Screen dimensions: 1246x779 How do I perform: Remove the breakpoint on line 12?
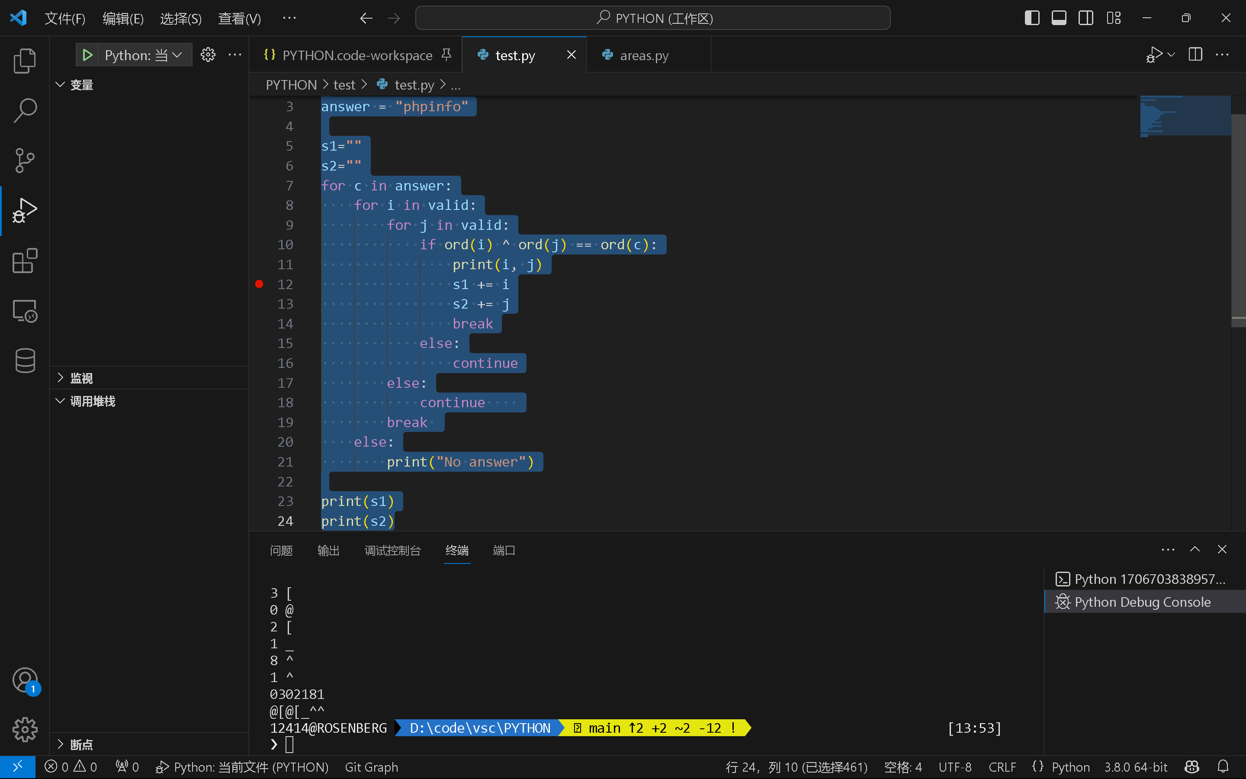point(260,284)
